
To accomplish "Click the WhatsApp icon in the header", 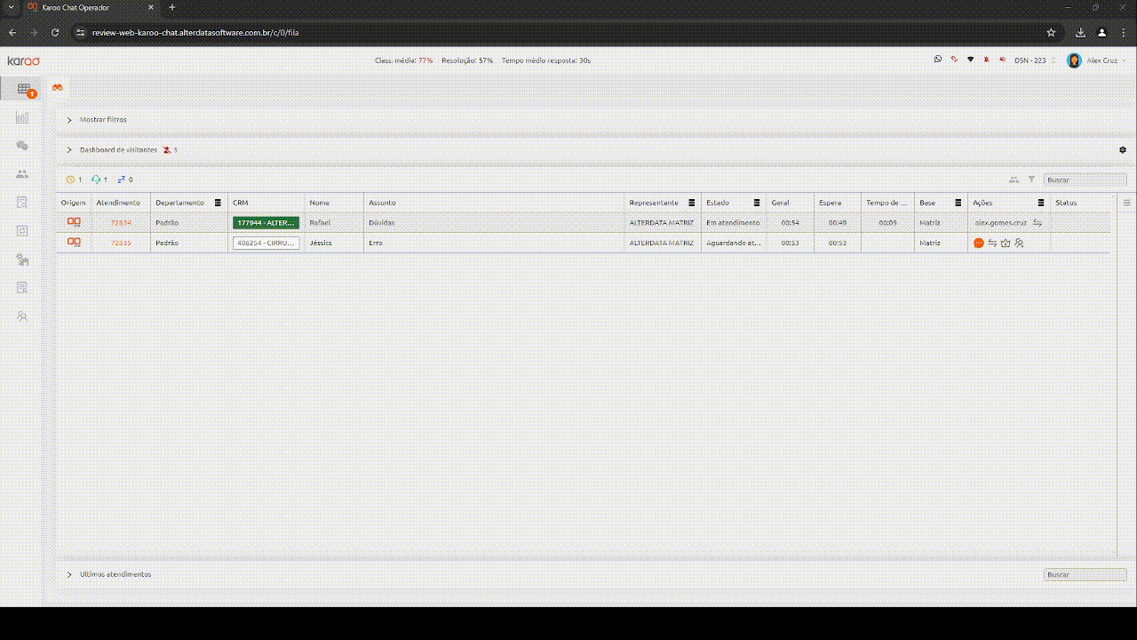I will coord(938,60).
